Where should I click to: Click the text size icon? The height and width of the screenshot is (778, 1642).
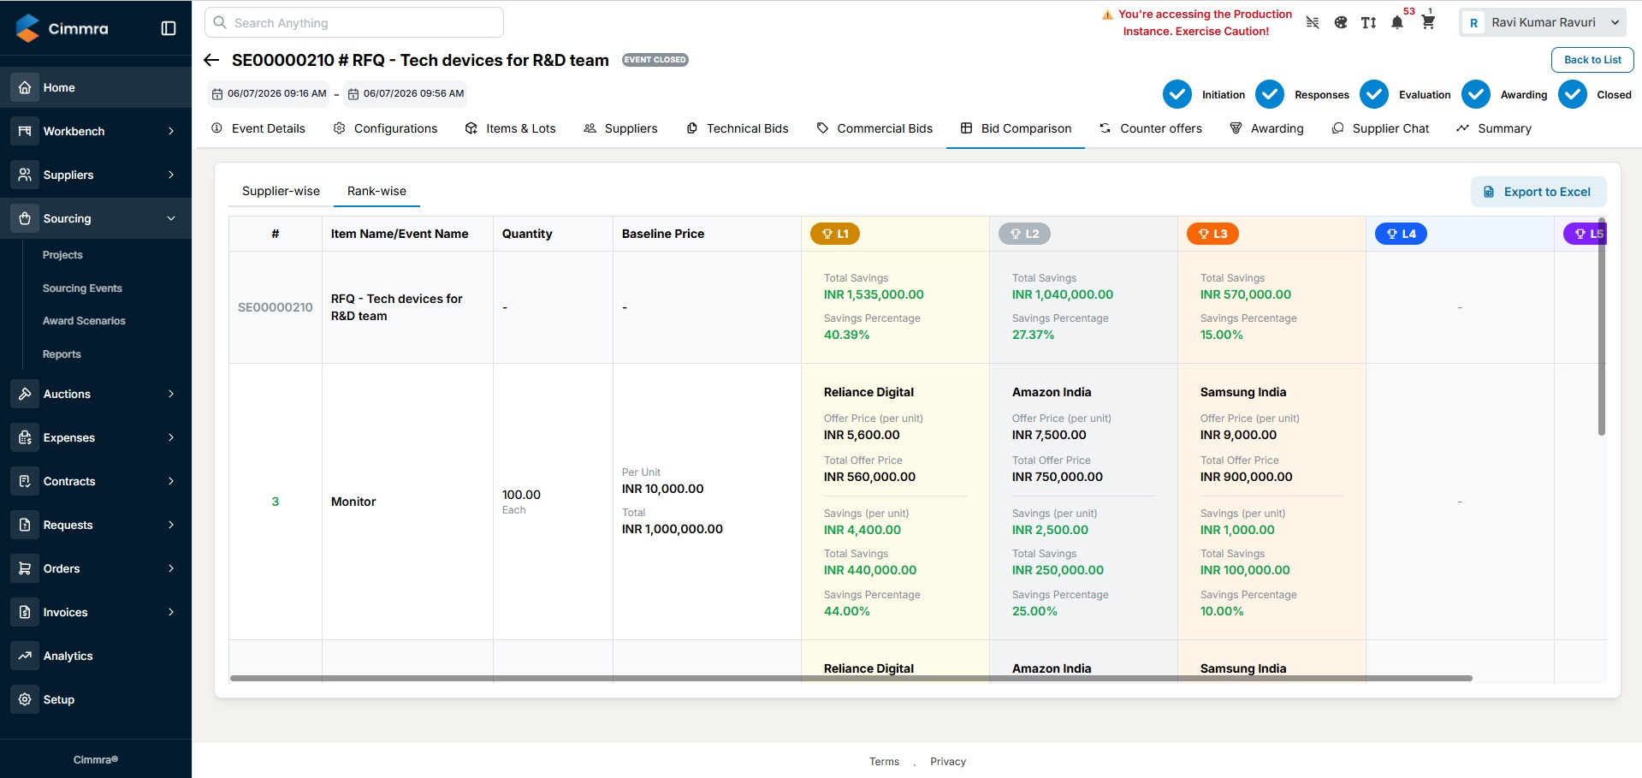point(1369,22)
